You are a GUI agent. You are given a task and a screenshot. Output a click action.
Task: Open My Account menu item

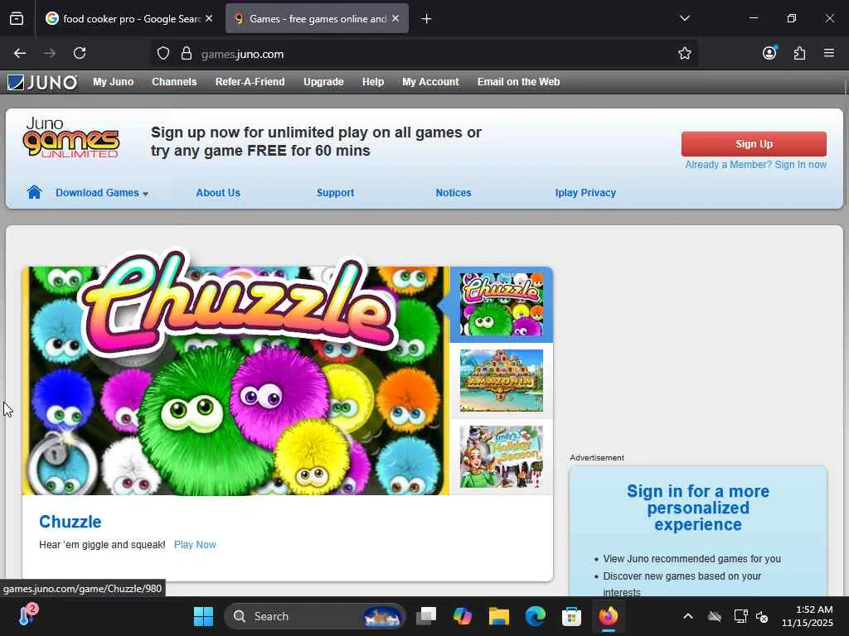pyautogui.click(x=430, y=82)
